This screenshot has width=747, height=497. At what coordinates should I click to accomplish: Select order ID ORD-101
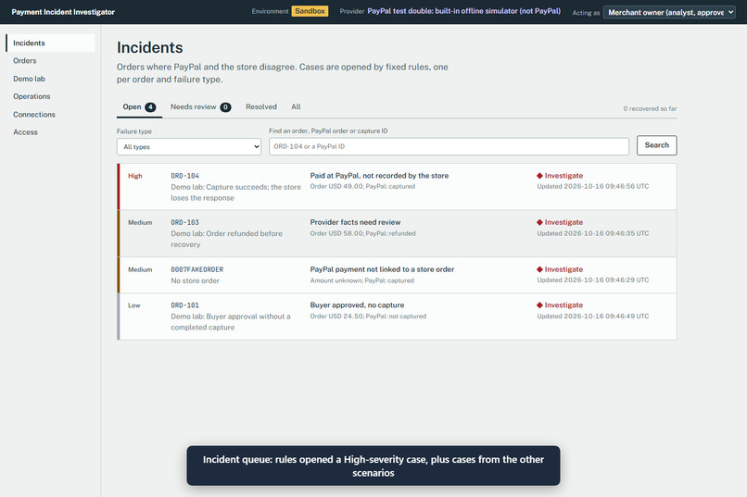coord(184,305)
